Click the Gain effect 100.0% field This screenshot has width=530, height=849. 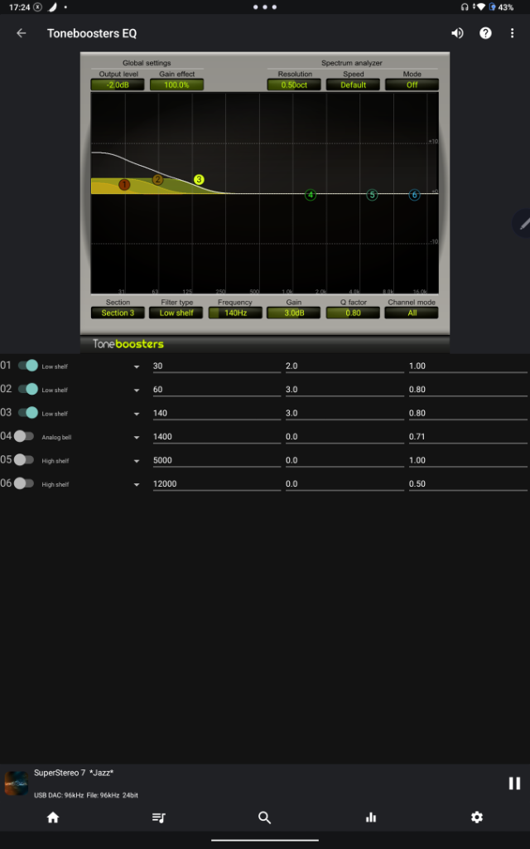pos(177,85)
